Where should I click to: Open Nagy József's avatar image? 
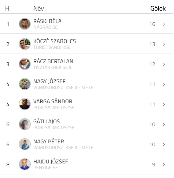pyautogui.click(x=25, y=84)
